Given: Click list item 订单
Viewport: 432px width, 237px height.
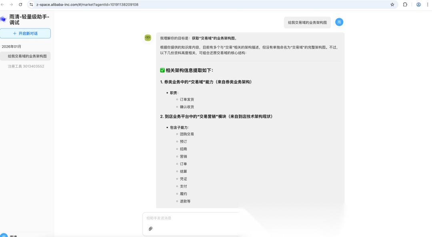Looking at the screenshot, I should pyautogui.click(x=183, y=164).
